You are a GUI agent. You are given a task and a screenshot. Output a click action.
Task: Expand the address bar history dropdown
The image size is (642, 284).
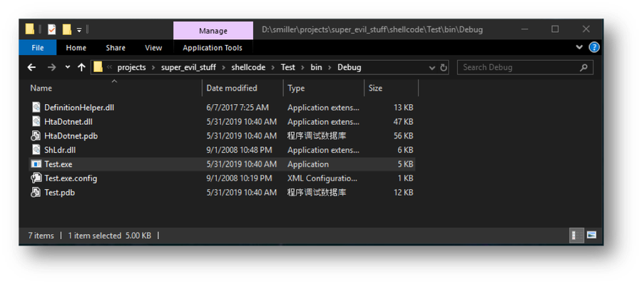[x=432, y=68]
